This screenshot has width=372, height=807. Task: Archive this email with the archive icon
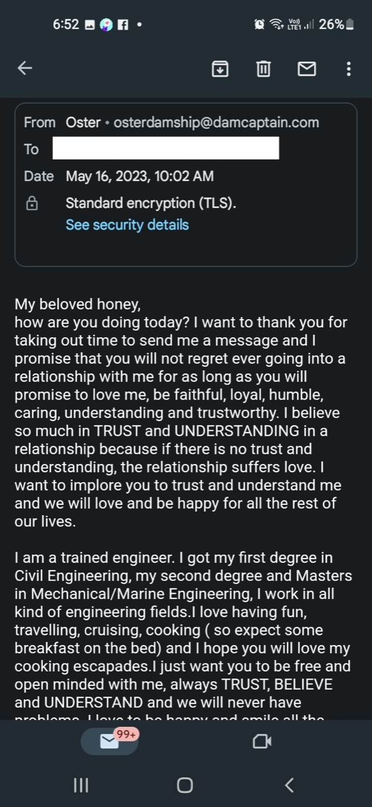[219, 69]
